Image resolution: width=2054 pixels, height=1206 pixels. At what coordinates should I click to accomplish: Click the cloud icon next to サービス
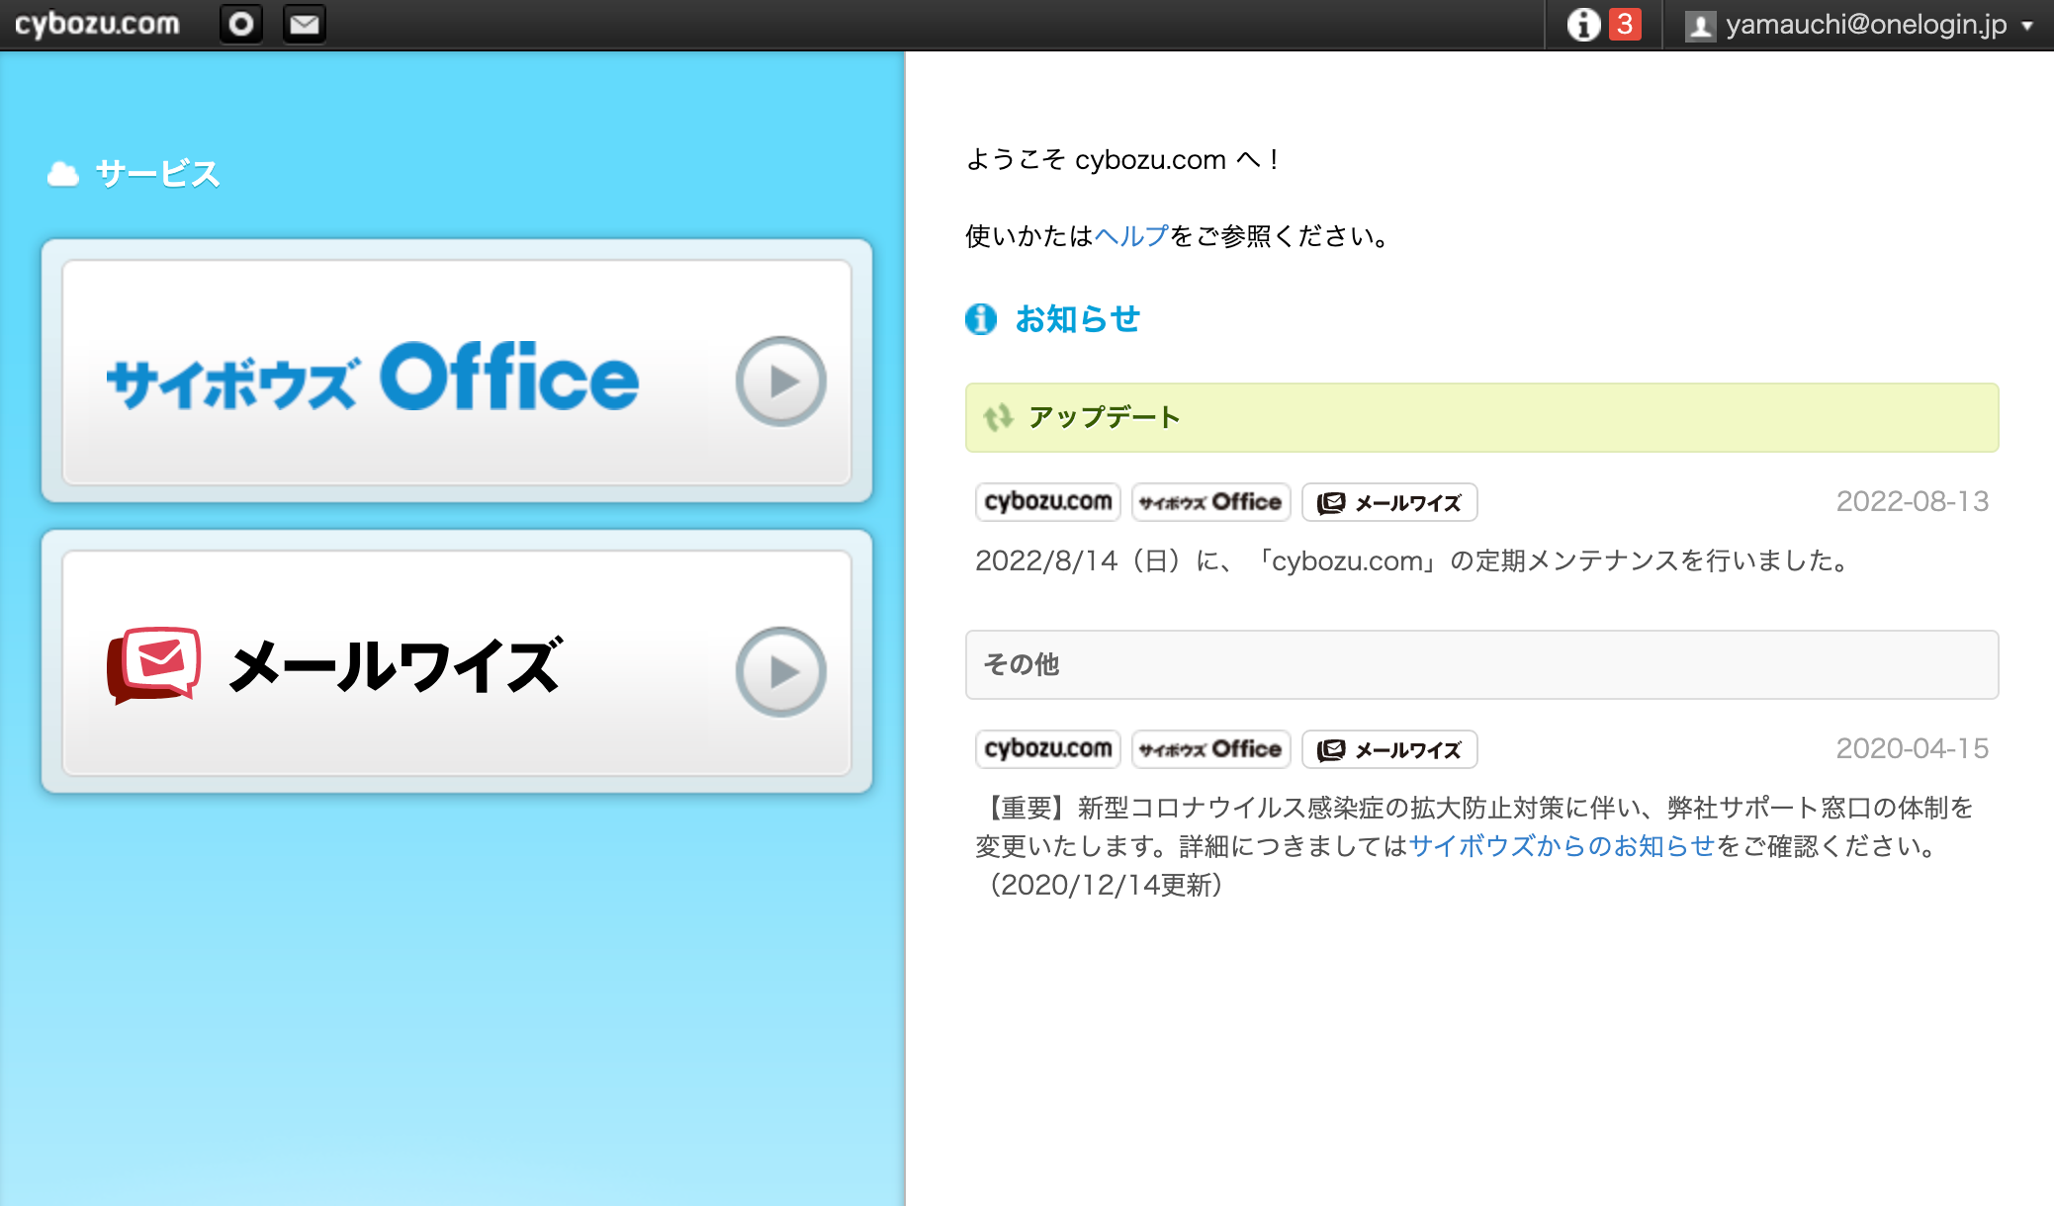point(63,175)
